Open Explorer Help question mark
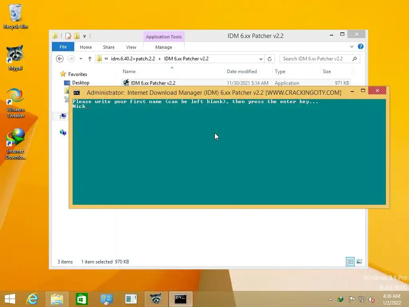 [361, 46]
